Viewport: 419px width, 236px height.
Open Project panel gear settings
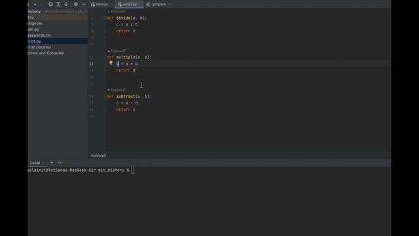(76, 5)
